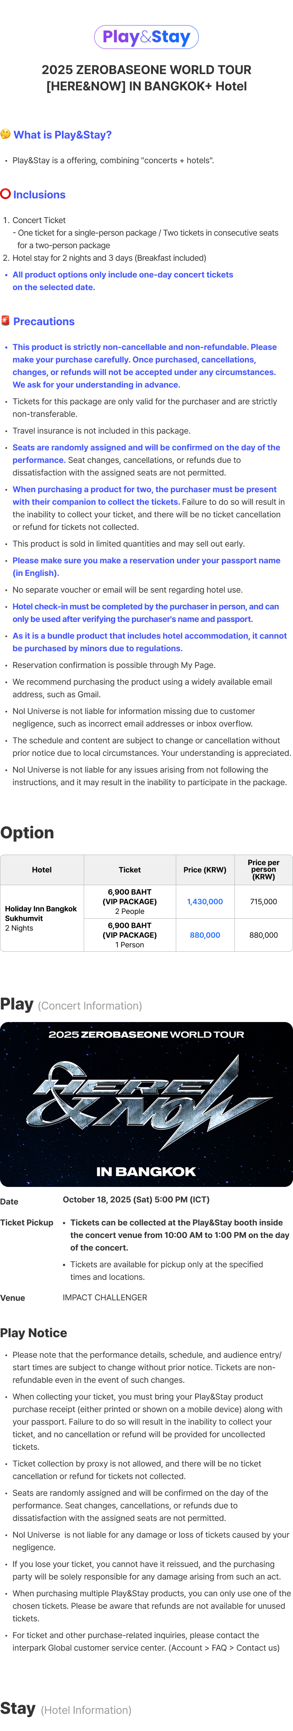Click the Price per person column header
Image resolution: width=293 pixels, height=1731 pixels.
click(x=263, y=870)
